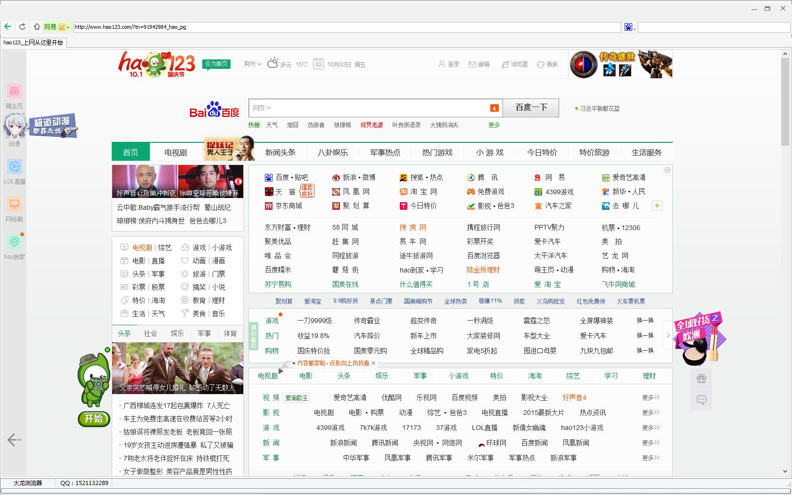Open the 传奇盛世 game banner
Screen dimensions: 792x495
point(620,64)
